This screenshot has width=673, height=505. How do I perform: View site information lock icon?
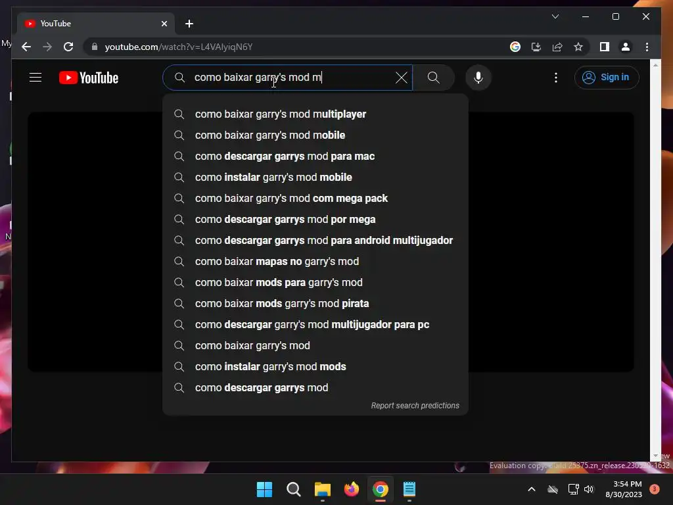click(95, 47)
